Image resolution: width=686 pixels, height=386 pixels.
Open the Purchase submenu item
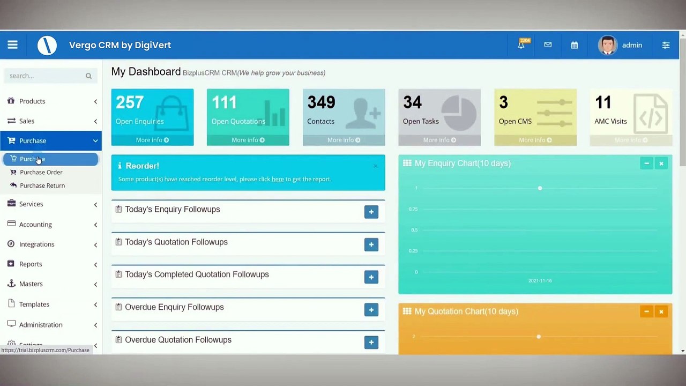click(51, 159)
